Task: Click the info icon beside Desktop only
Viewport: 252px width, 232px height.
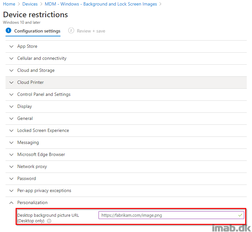Action: pos(49,221)
